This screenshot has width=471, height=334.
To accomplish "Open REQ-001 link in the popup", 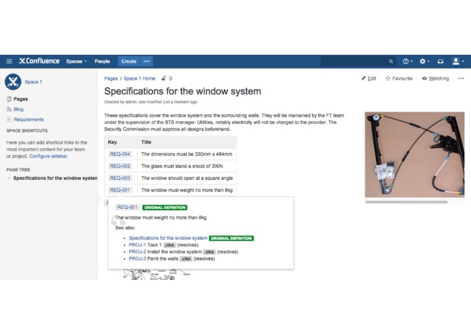I will 127,208.
